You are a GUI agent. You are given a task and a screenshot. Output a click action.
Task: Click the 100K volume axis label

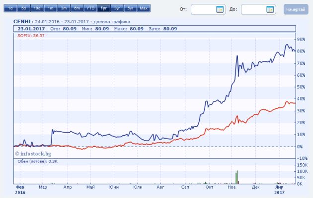pyautogui.click(x=302, y=171)
